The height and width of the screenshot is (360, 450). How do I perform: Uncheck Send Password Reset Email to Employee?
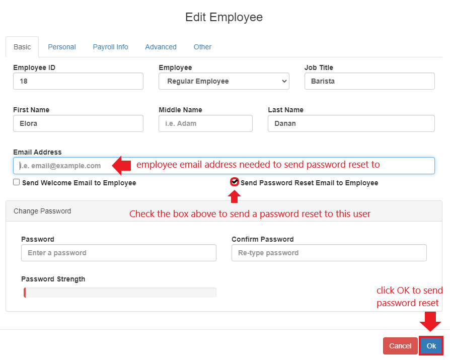[x=235, y=182]
